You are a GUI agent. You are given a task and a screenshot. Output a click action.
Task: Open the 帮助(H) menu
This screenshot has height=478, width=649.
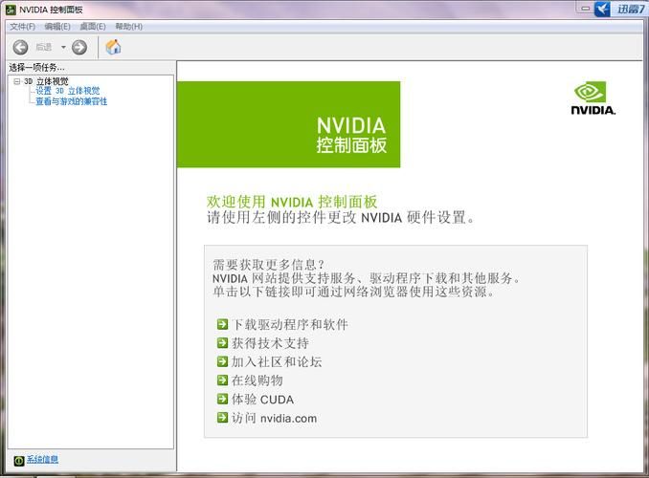[x=128, y=27]
